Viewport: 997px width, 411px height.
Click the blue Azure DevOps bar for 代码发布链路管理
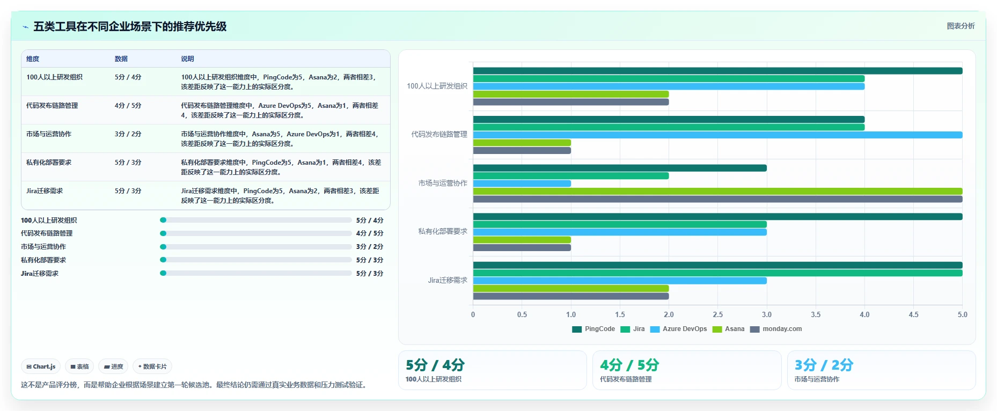(717, 135)
